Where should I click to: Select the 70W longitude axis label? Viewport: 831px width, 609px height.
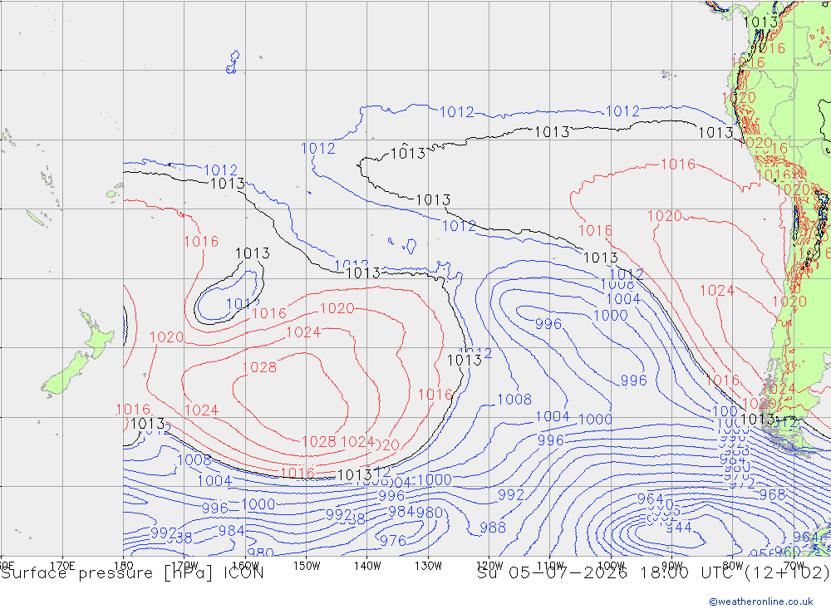coord(794,565)
